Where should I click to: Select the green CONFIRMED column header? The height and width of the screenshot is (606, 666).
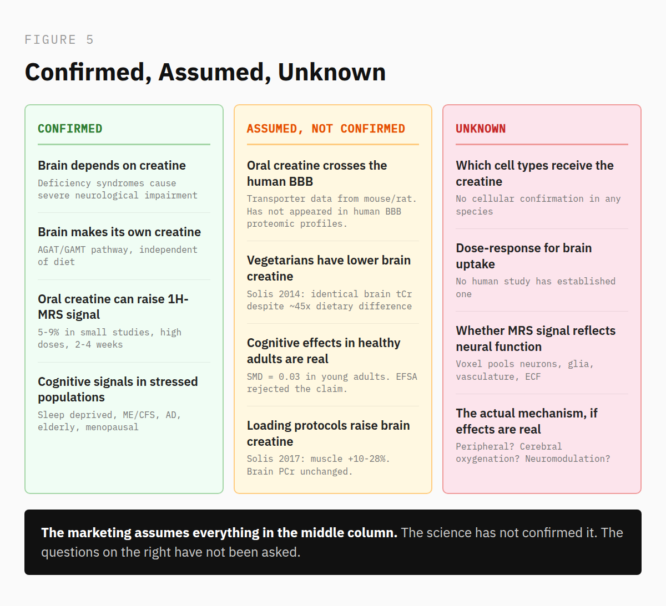pos(70,129)
